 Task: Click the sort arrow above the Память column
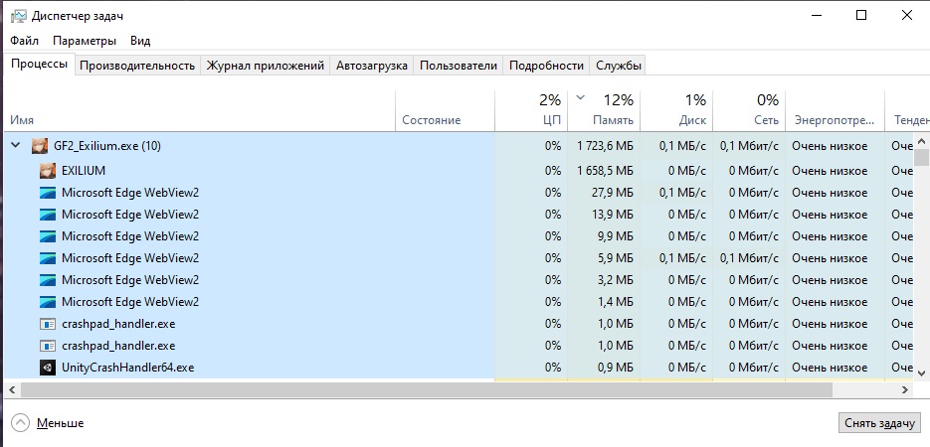[x=581, y=97]
